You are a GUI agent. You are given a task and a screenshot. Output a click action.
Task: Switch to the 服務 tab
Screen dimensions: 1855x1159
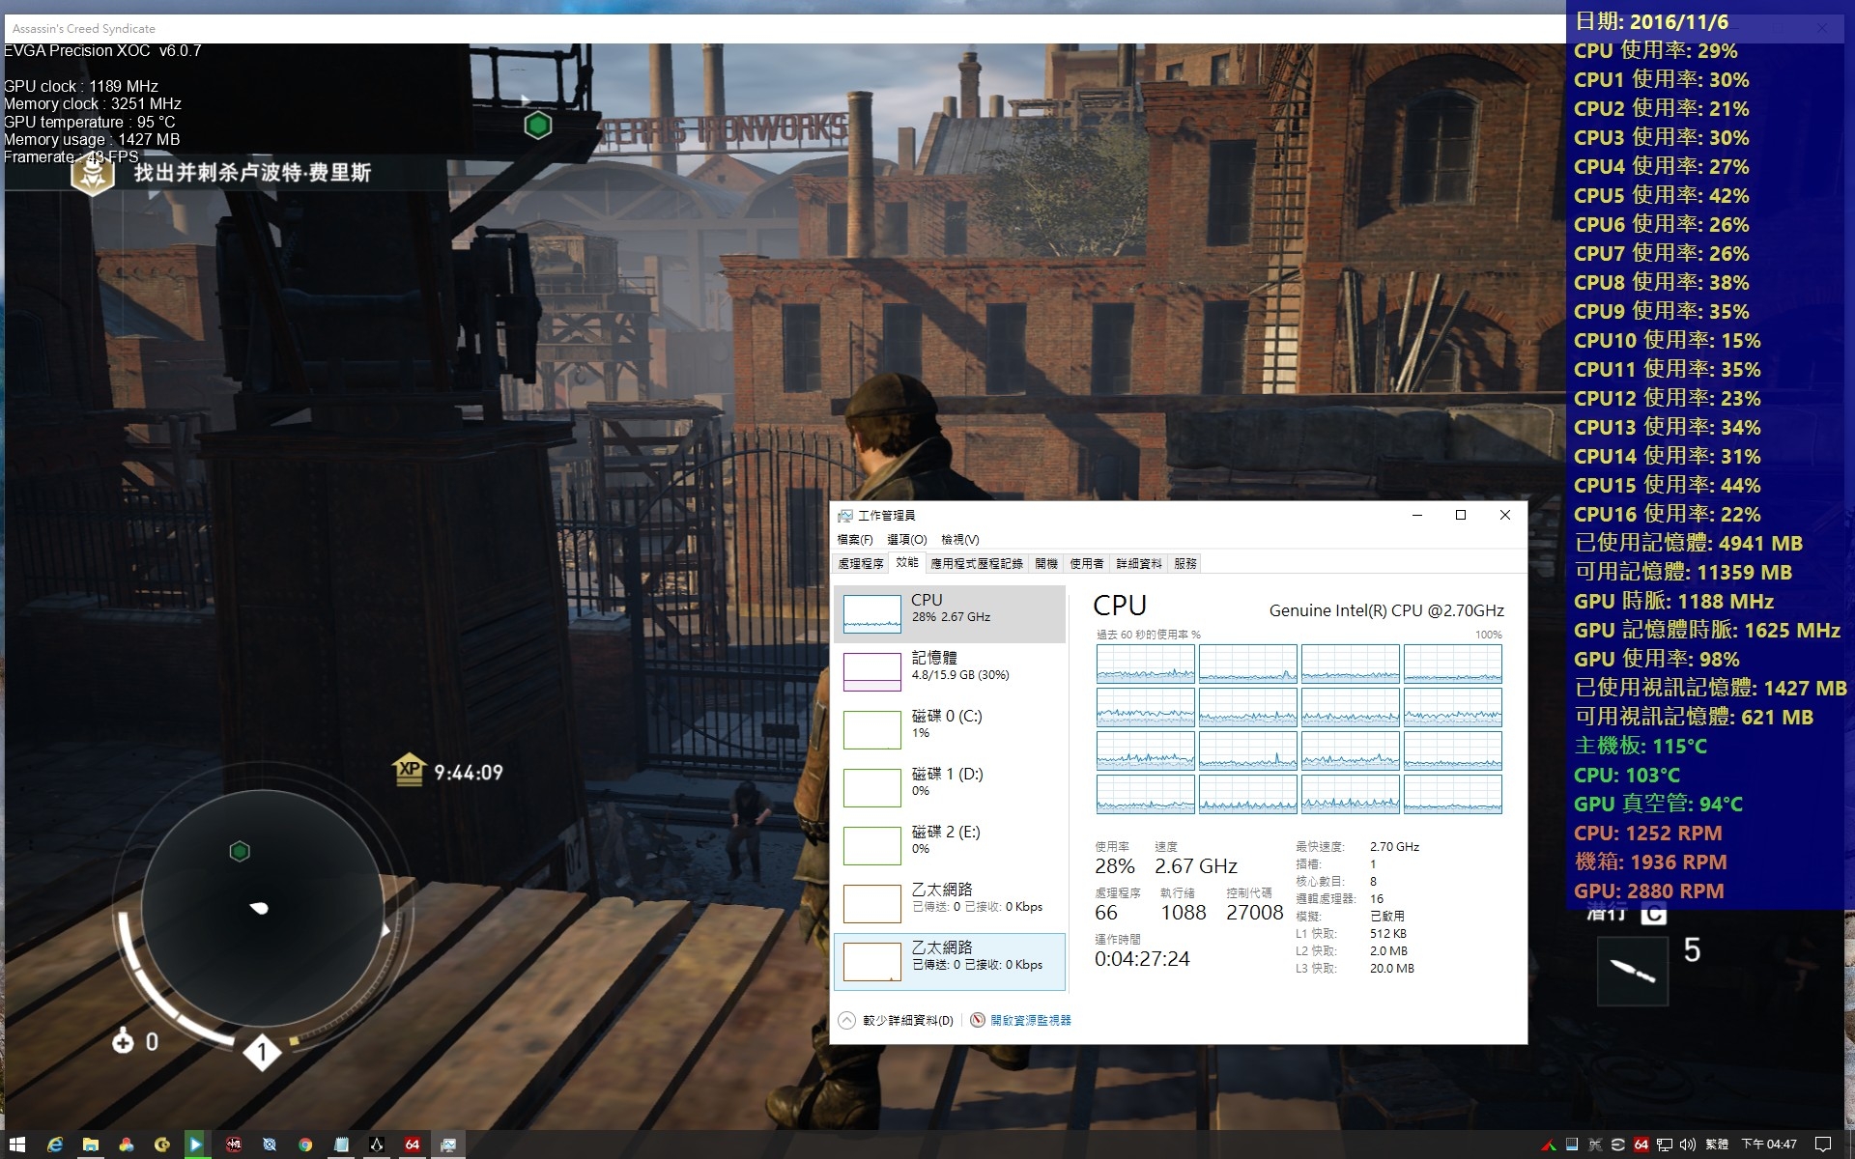point(1185,563)
